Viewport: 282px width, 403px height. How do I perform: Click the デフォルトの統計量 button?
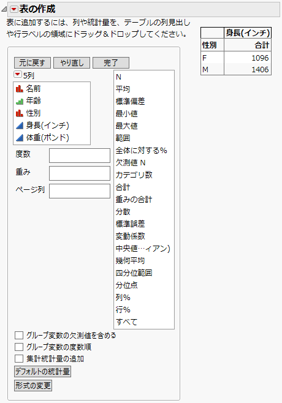(x=43, y=372)
